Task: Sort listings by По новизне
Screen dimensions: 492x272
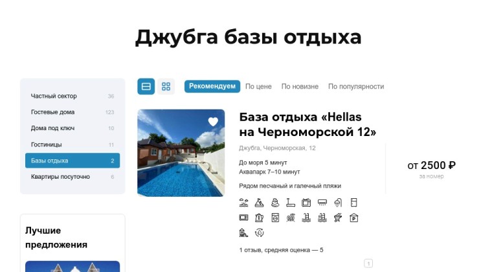Action: coord(300,87)
